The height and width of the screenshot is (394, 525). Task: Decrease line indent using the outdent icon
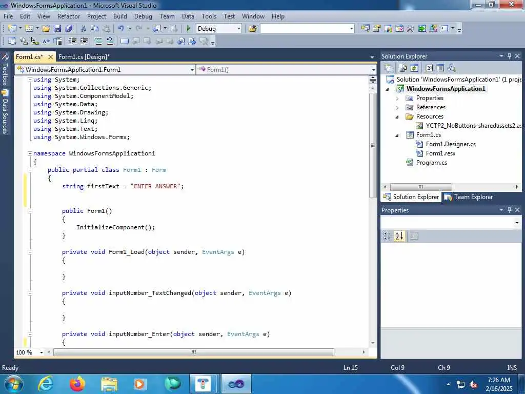(72, 41)
